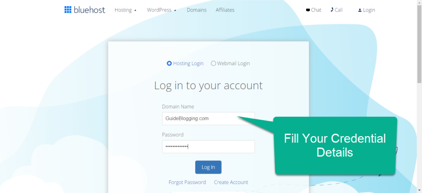Click into the Password field

pos(208,147)
